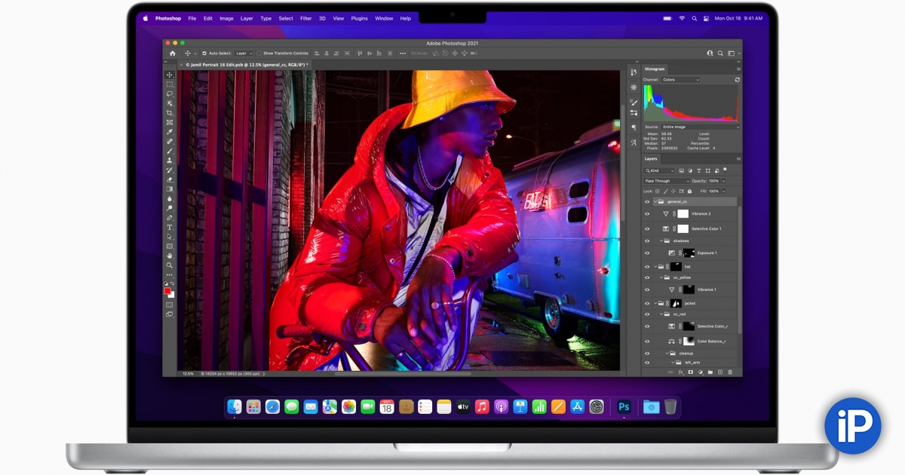Screen dimensions: 905x475
Task: Click the red foreground color swatch
Action: point(168,291)
